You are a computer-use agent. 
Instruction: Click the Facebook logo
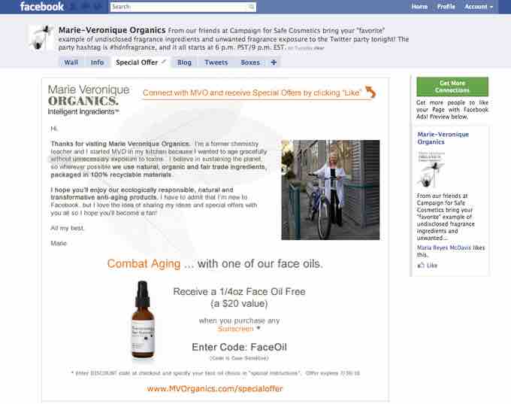point(41,7)
